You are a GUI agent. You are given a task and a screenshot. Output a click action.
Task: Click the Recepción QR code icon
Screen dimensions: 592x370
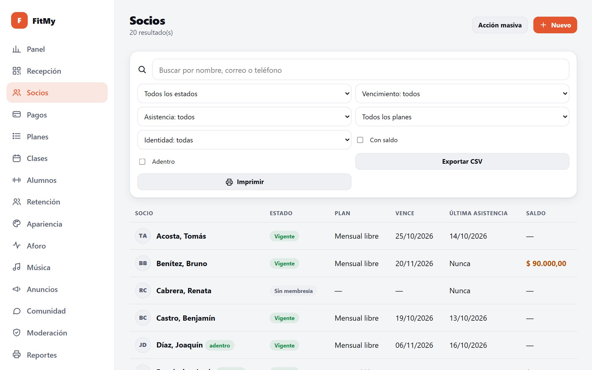(x=17, y=71)
